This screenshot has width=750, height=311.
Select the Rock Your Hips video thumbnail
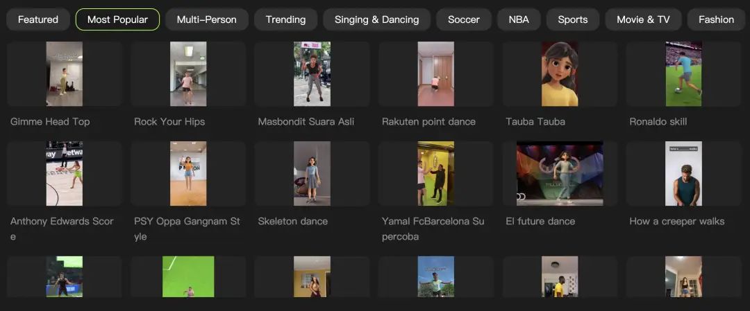pos(188,74)
